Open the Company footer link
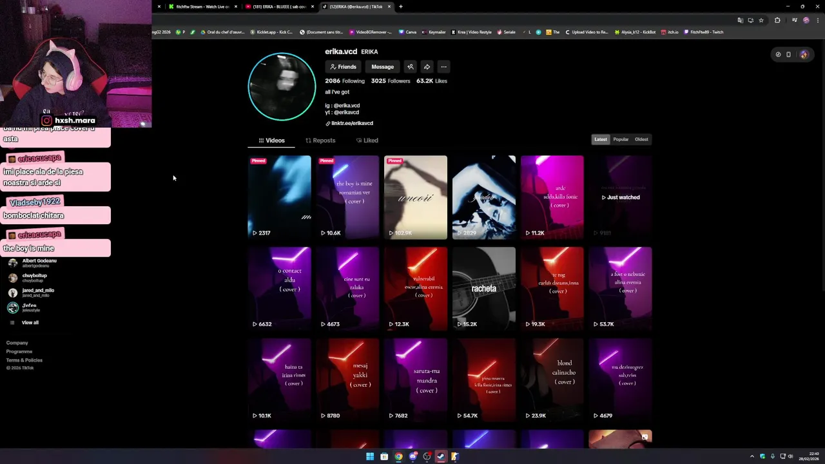Screen dimensions: 825x464 coord(17,343)
